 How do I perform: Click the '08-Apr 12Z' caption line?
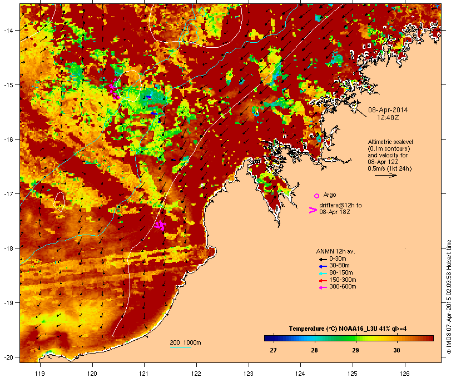pyautogui.click(x=383, y=162)
